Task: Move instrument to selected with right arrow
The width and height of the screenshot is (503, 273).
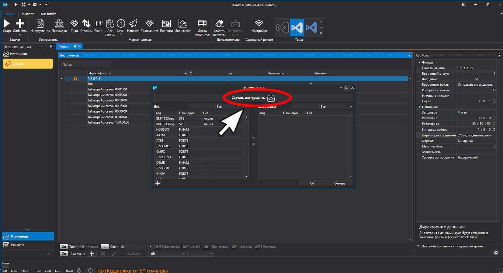Action: pyautogui.click(x=253, y=138)
